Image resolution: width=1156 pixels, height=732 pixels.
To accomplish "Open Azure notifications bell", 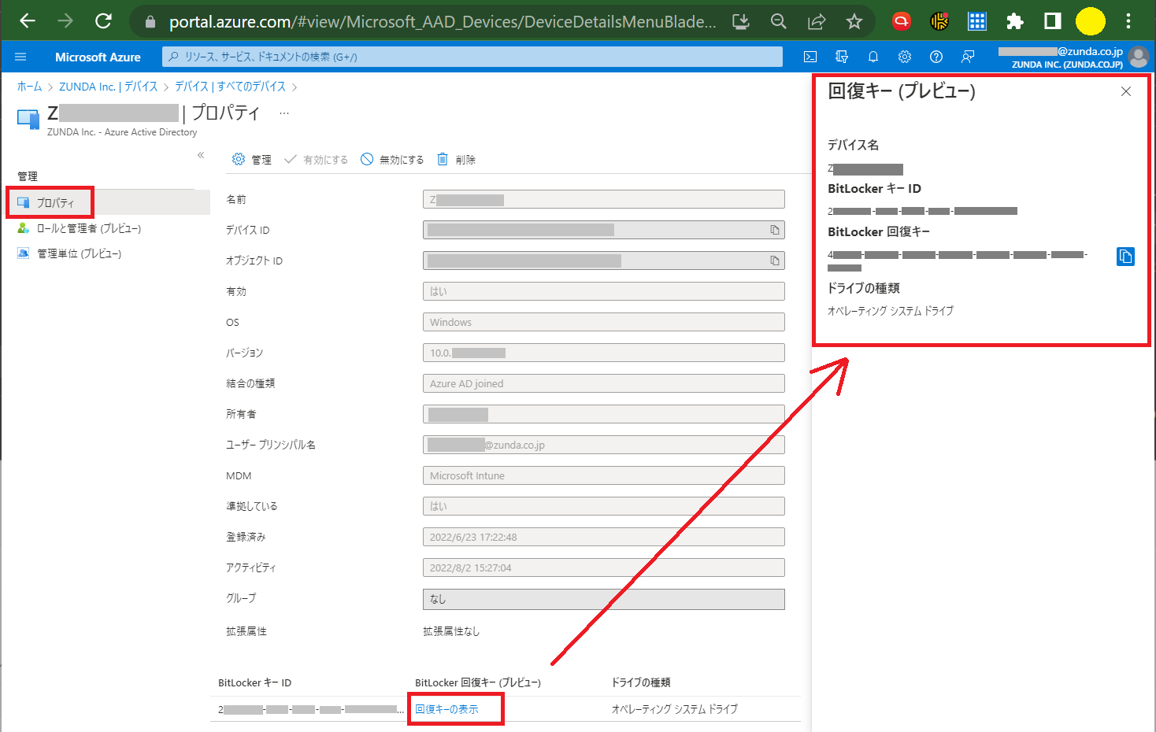I will [873, 57].
